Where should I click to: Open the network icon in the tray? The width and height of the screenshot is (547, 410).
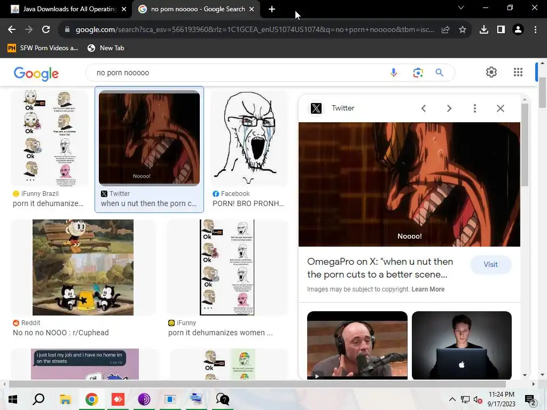click(x=465, y=399)
